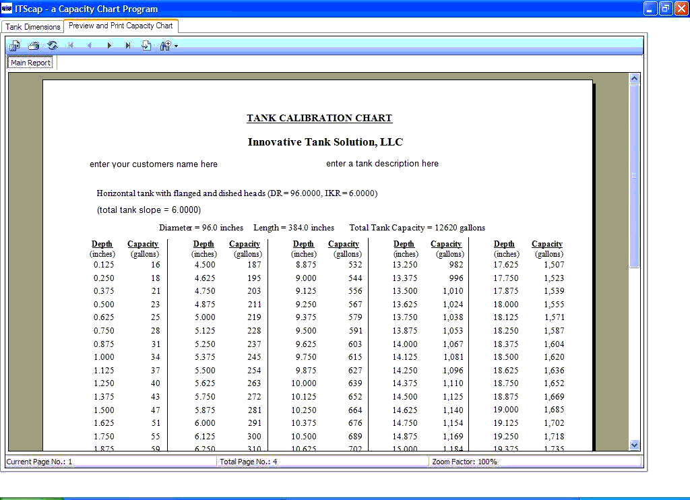Select the Main Report tab
The height and width of the screenshot is (500, 690).
click(x=31, y=63)
